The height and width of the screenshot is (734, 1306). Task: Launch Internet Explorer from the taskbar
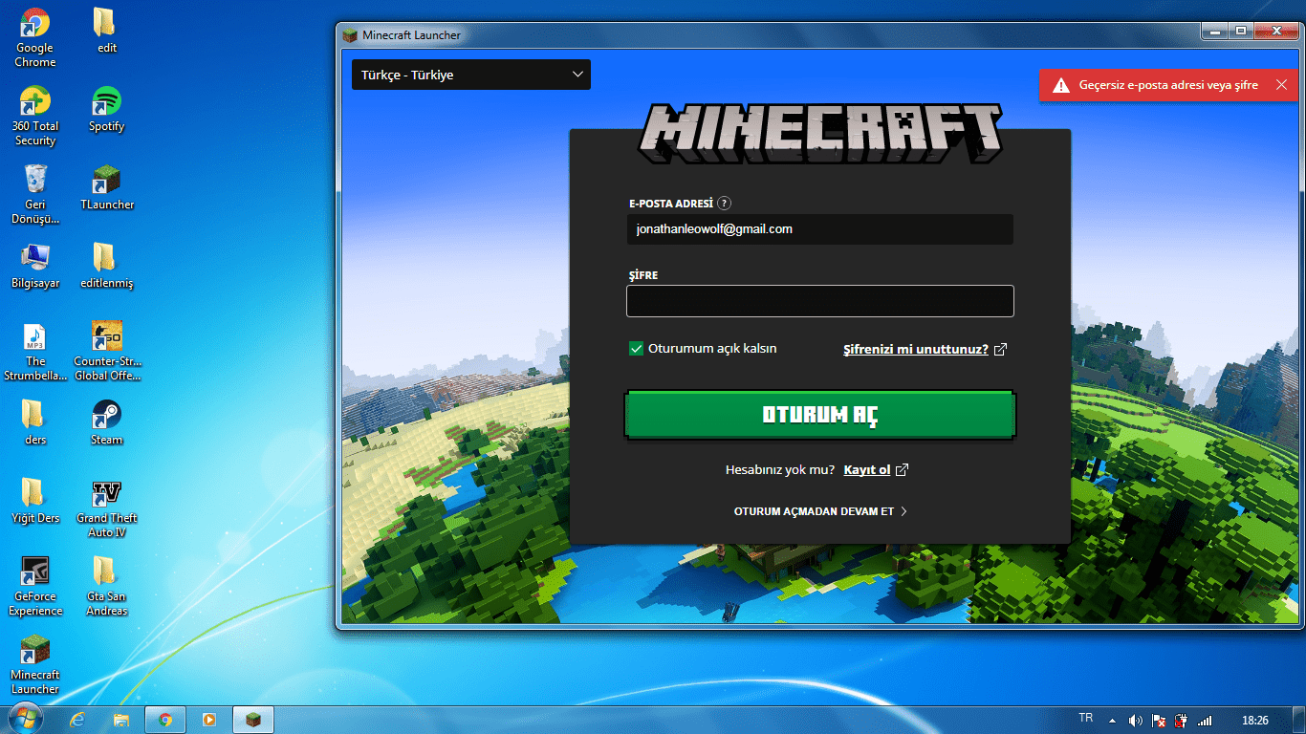[78, 720]
